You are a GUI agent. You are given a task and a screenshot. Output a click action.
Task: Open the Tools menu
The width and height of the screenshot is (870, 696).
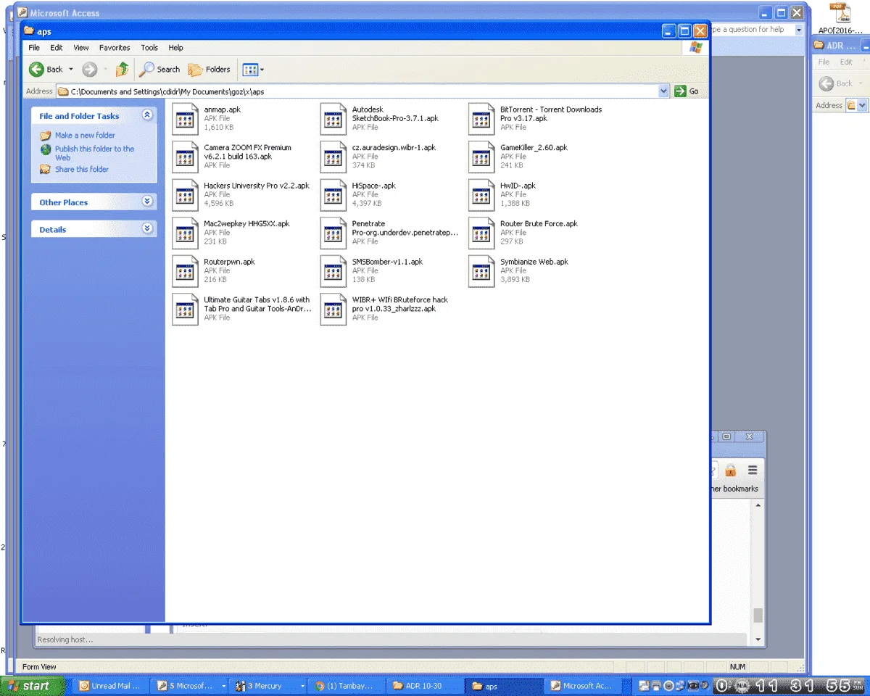149,48
